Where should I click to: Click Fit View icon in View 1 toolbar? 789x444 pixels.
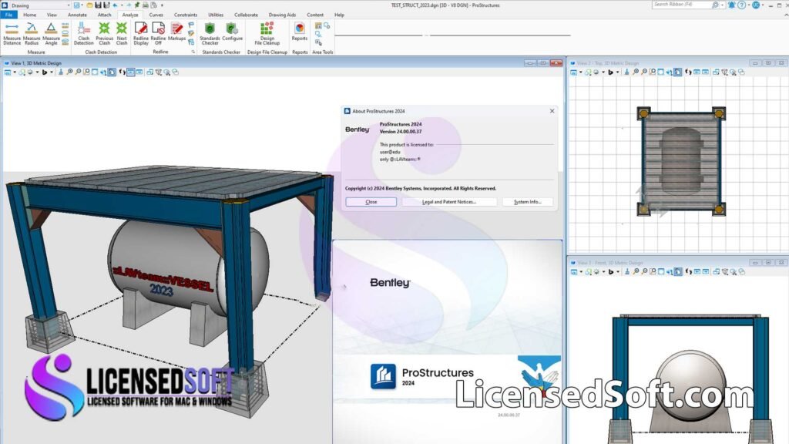[x=95, y=72]
